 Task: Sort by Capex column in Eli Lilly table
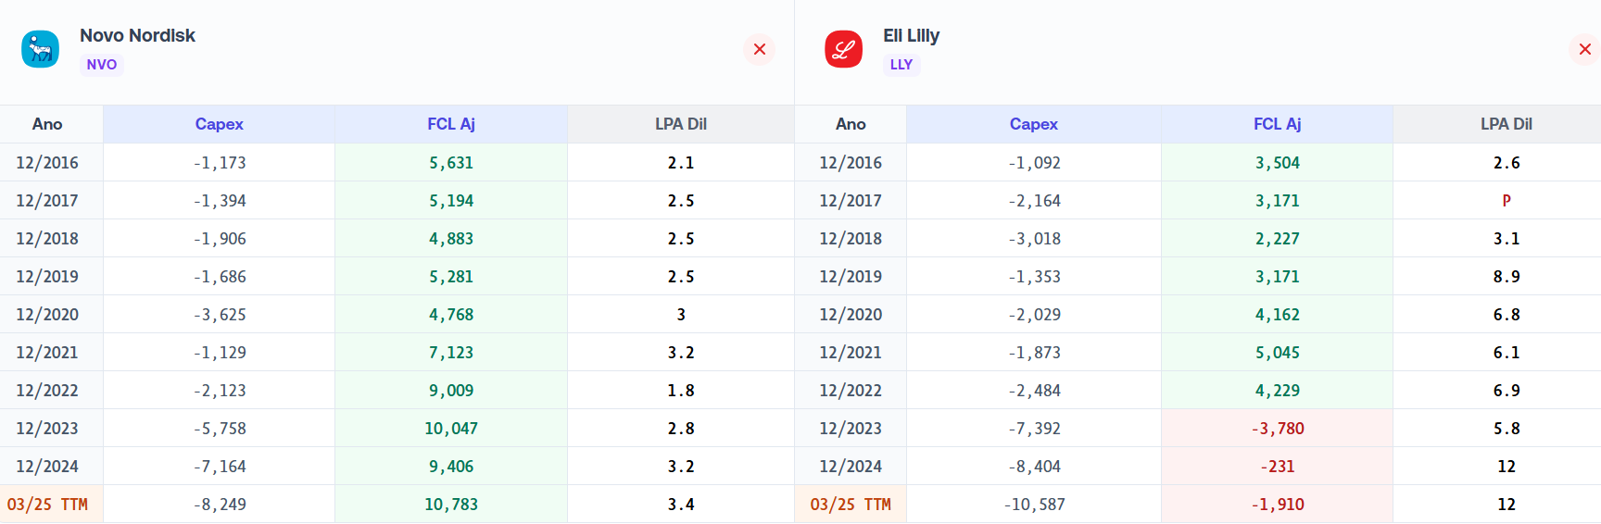pos(1034,124)
